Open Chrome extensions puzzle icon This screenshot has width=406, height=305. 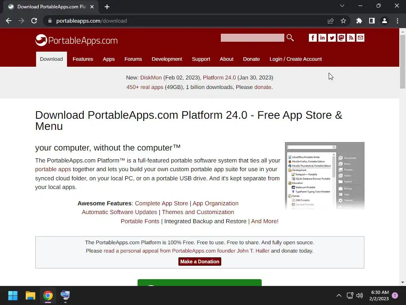[359, 21]
